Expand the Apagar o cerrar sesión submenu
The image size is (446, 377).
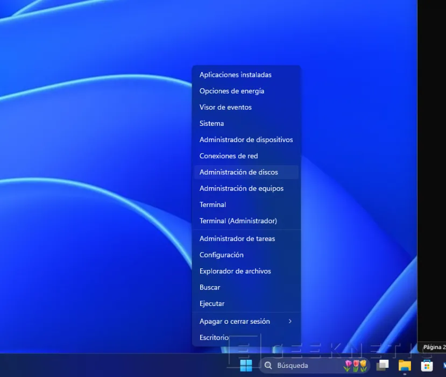[x=235, y=321]
